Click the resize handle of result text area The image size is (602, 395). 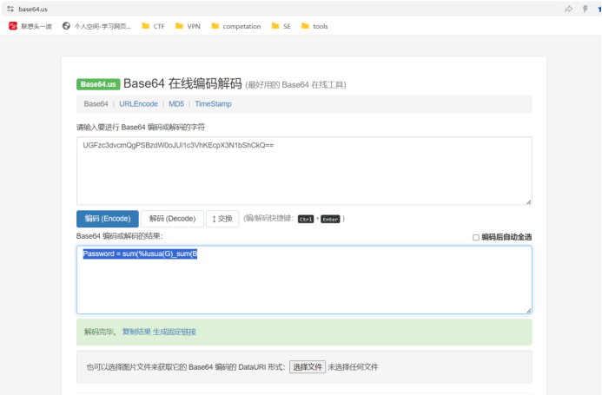pyautogui.click(x=529, y=311)
